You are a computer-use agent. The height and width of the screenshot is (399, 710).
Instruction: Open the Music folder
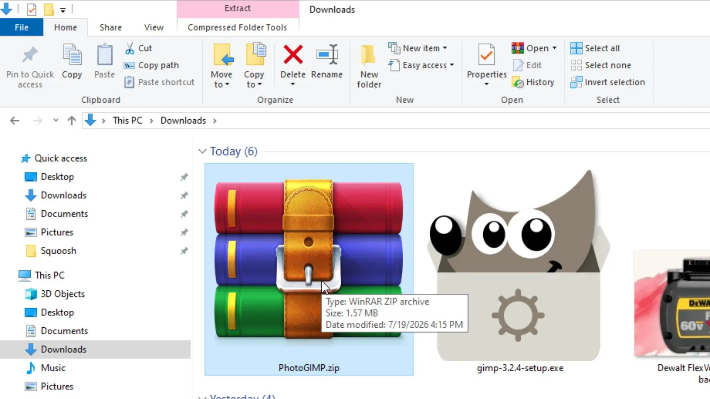(x=53, y=368)
